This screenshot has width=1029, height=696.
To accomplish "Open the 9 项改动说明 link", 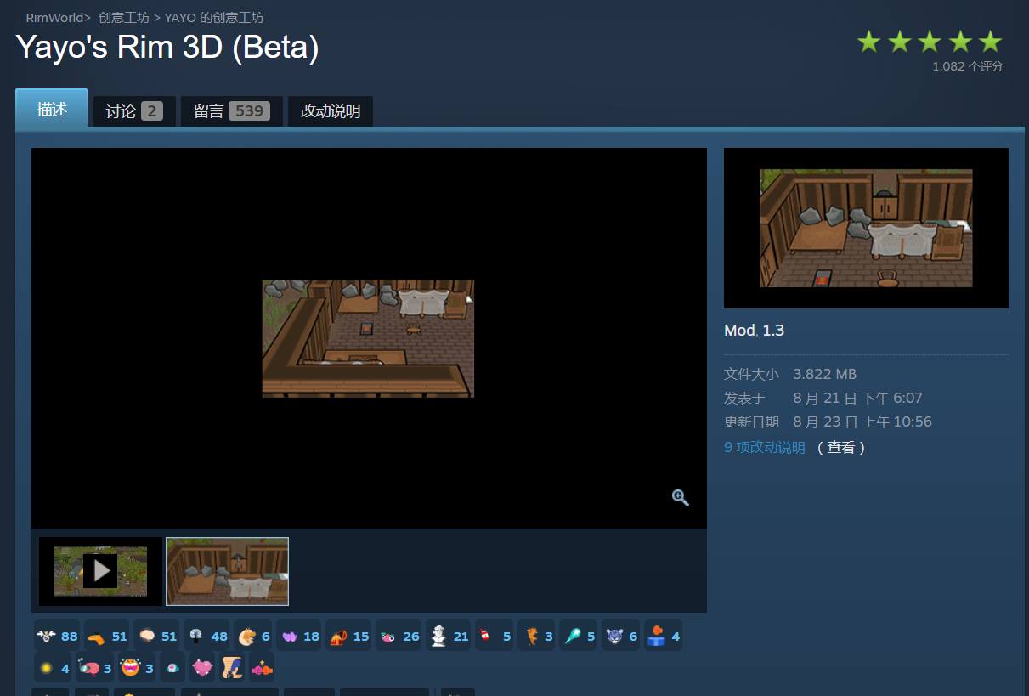I will click(x=765, y=447).
